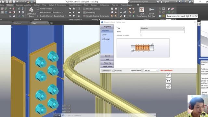Screen dimensions: 208x117
Task: Click the lowest viewport icon below the dialog
Action: coord(168,86)
